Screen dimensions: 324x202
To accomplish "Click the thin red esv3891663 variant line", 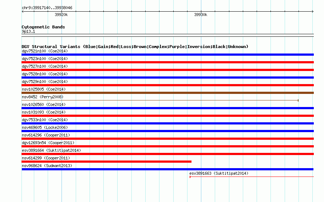I will (x=252, y=177).
